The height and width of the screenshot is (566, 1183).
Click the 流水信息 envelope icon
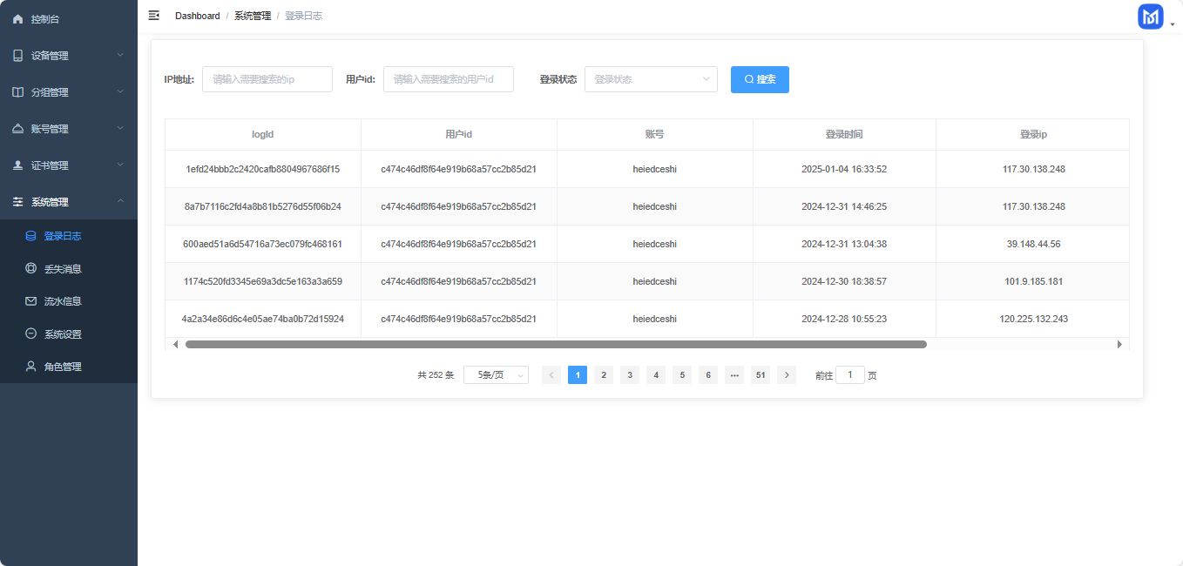[x=30, y=301]
